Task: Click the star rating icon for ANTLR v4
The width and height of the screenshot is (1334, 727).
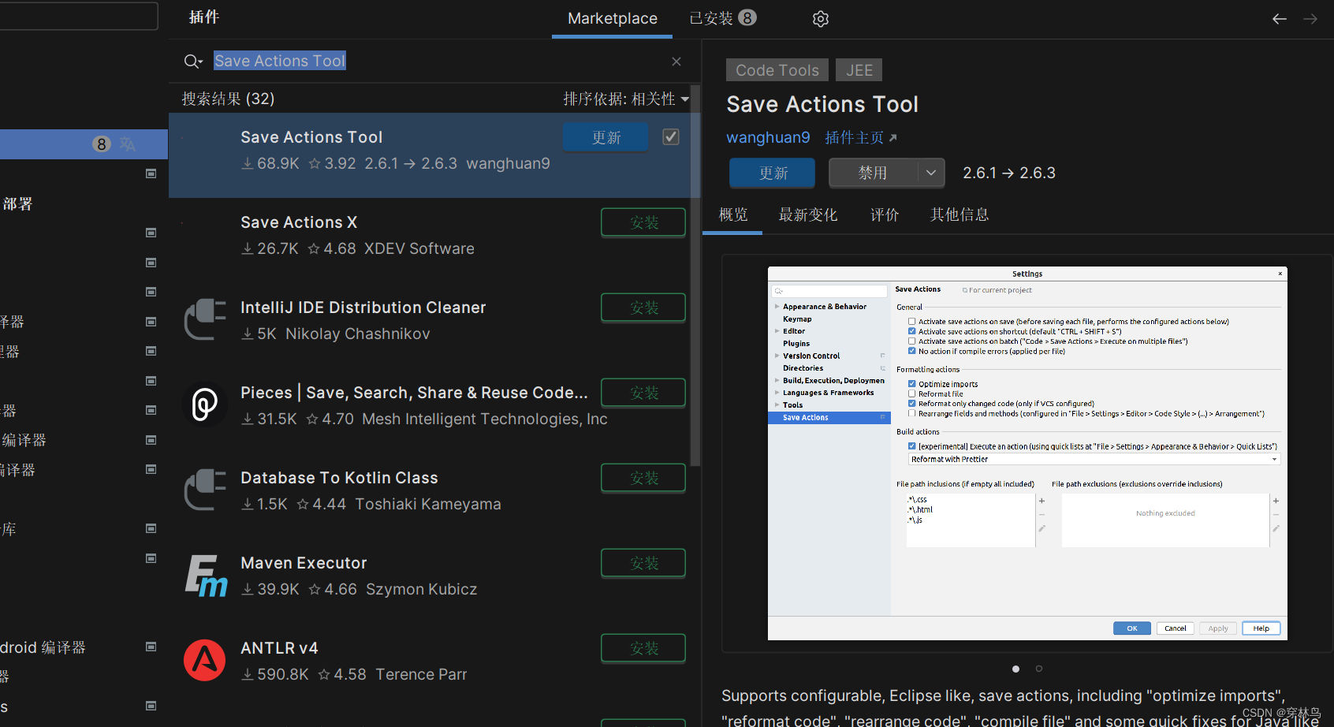Action: [324, 674]
